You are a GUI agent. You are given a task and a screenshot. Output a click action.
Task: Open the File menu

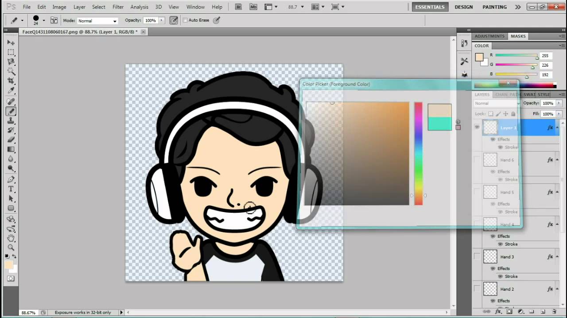tap(27, 7)
